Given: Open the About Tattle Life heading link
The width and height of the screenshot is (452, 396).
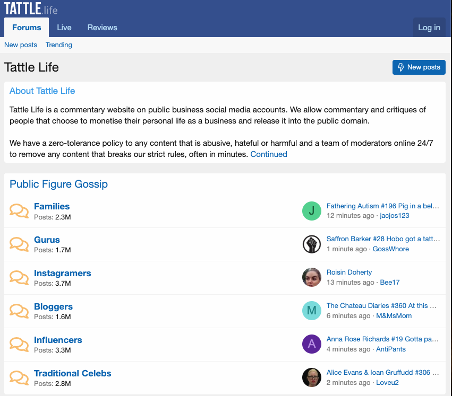Looking at the screenshot, I should [x=42, y=91].
